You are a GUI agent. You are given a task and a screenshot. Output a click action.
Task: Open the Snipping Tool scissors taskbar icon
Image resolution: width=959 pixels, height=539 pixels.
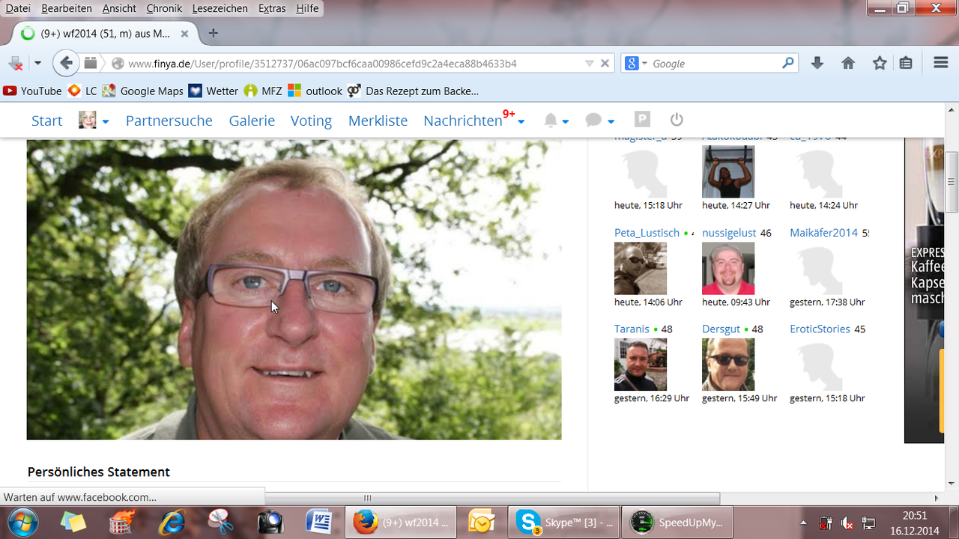[220, 522]
